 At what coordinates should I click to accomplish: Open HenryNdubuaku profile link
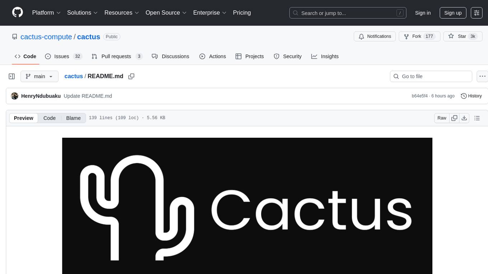click(41, 96)
